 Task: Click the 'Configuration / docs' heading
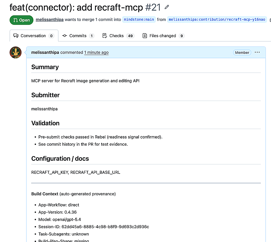pyautogui.click(x=60, y=159)
